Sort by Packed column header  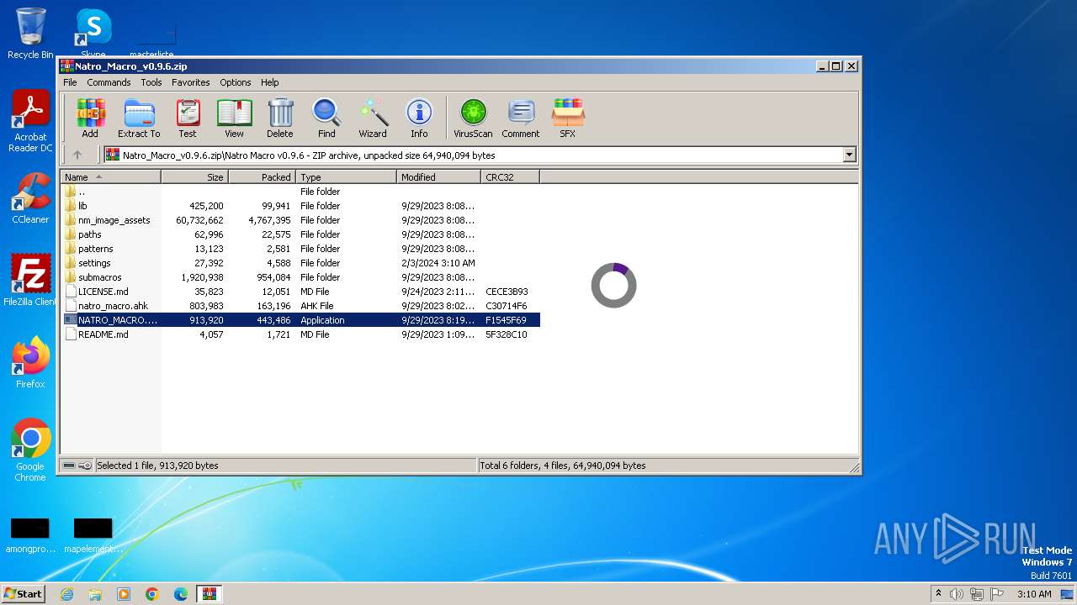coord(262,177)
